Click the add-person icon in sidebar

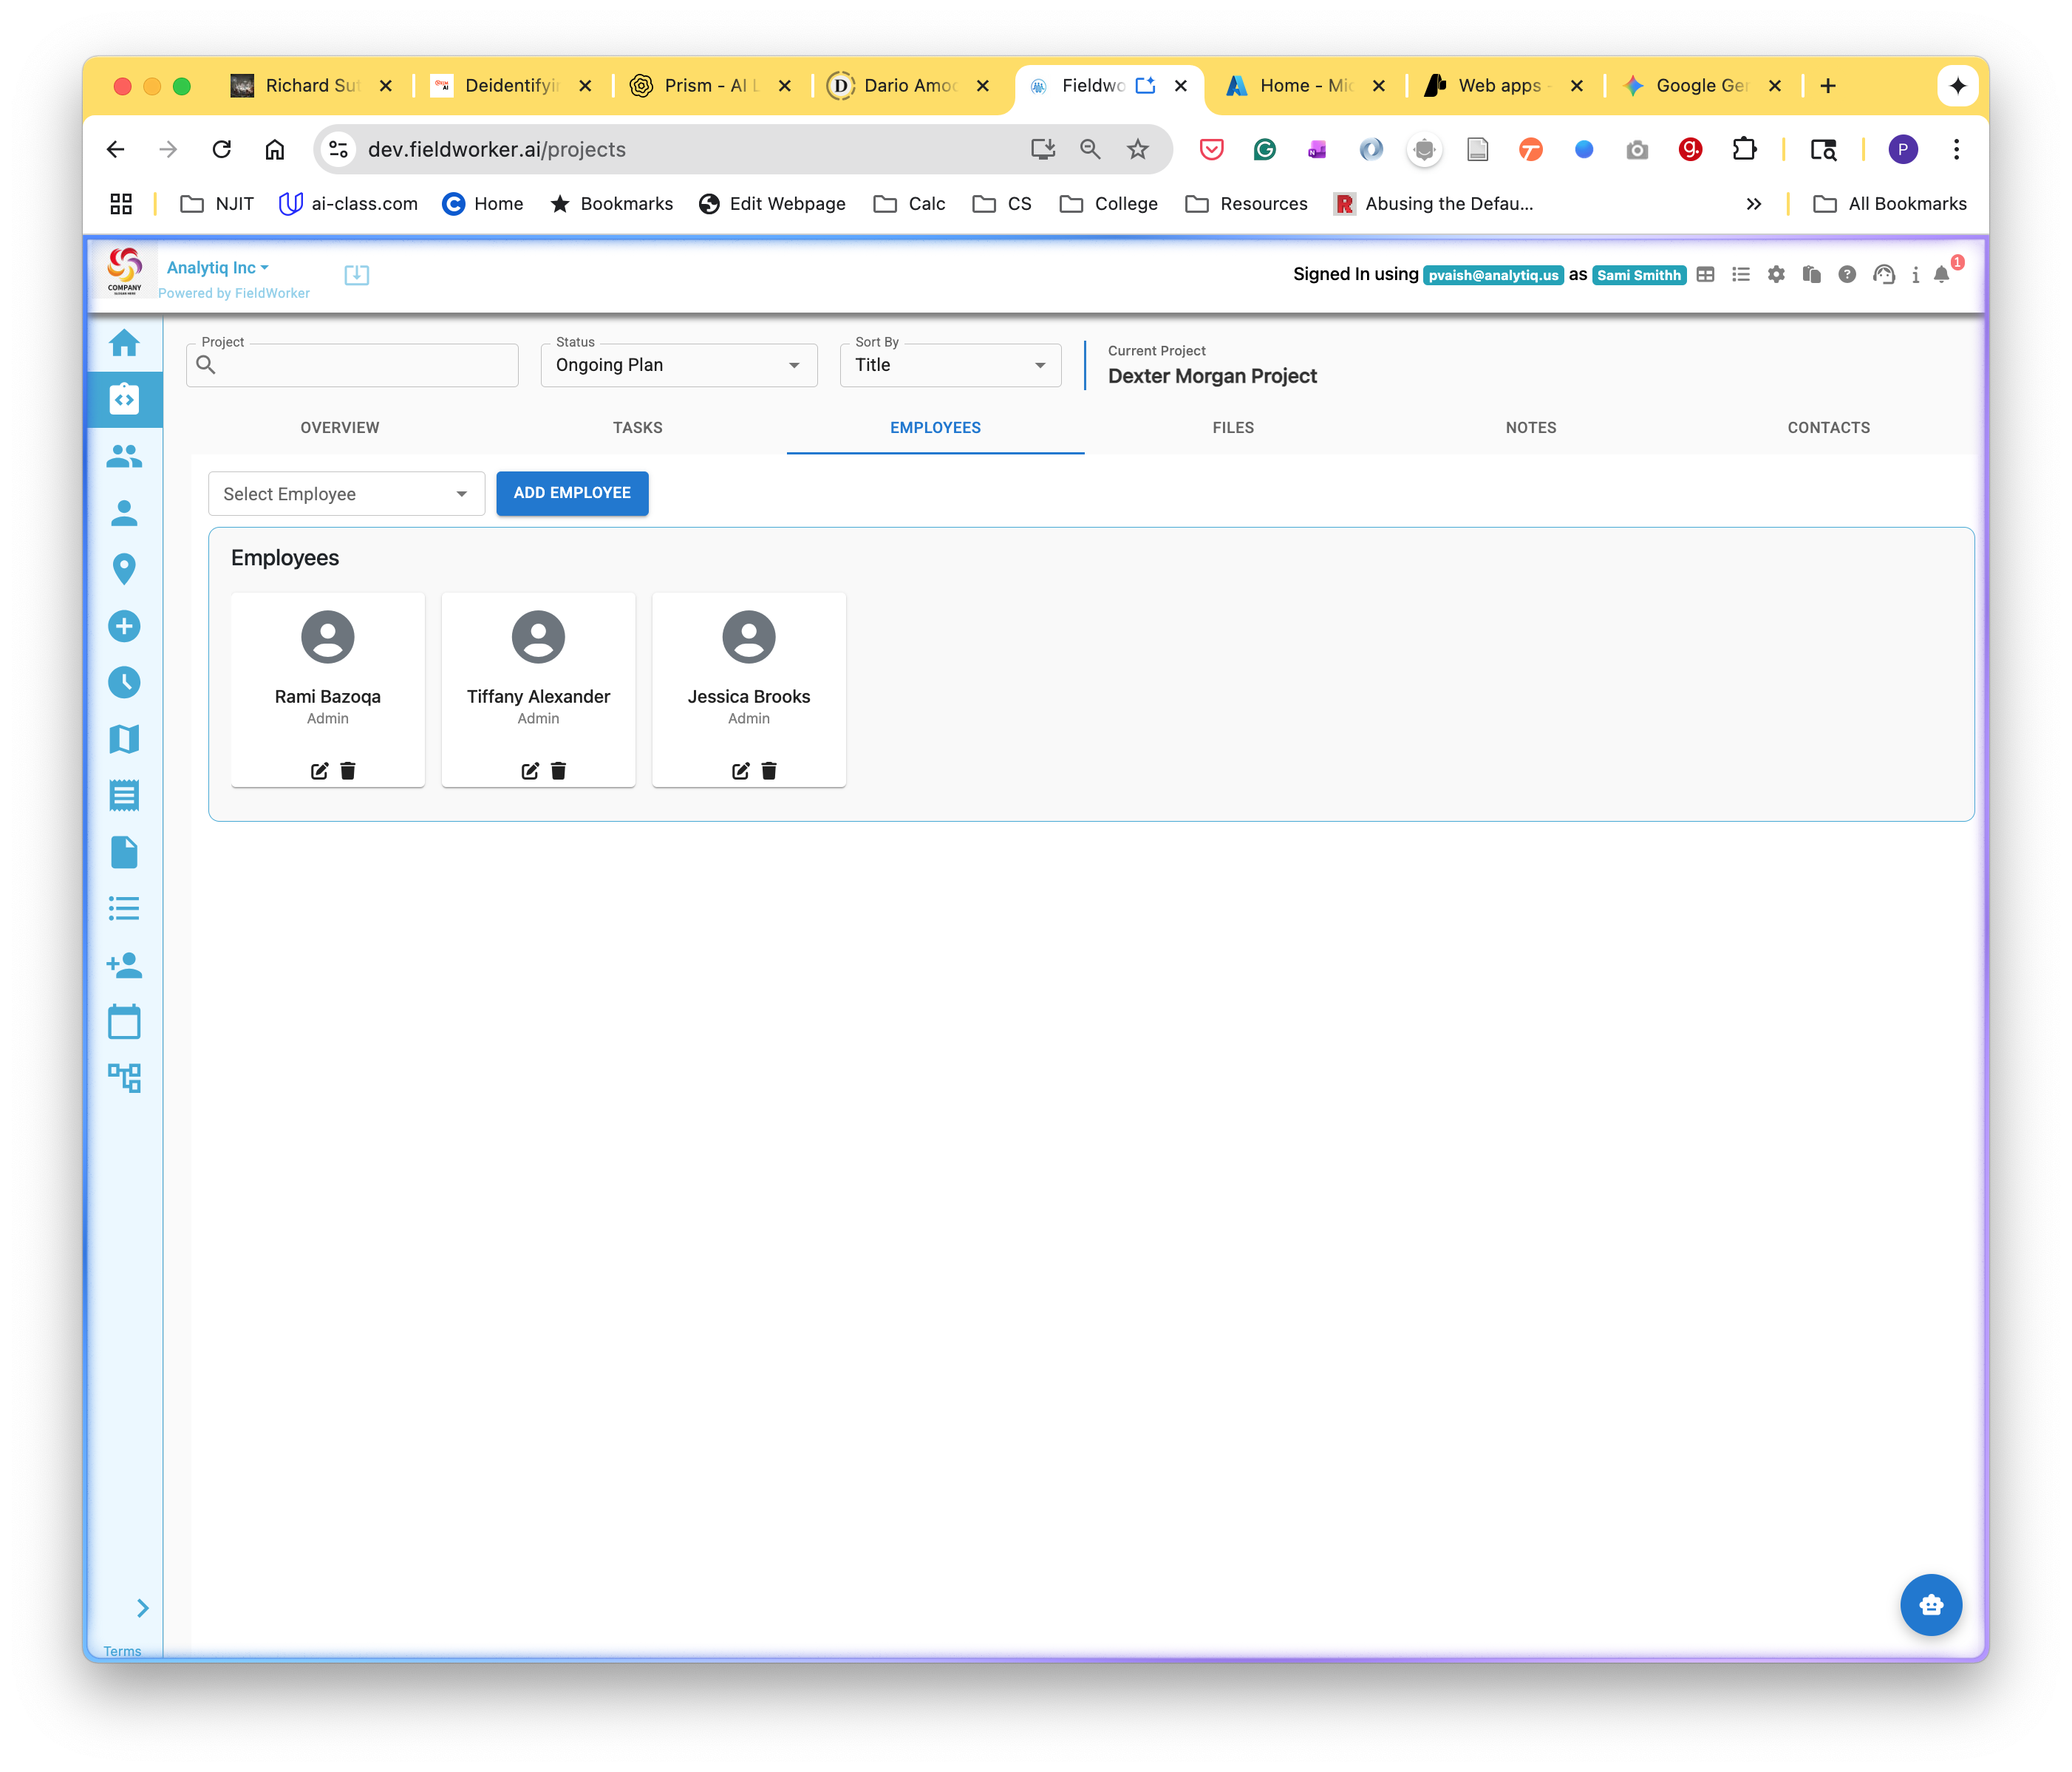pyautogui.click(x=124, y=966)
